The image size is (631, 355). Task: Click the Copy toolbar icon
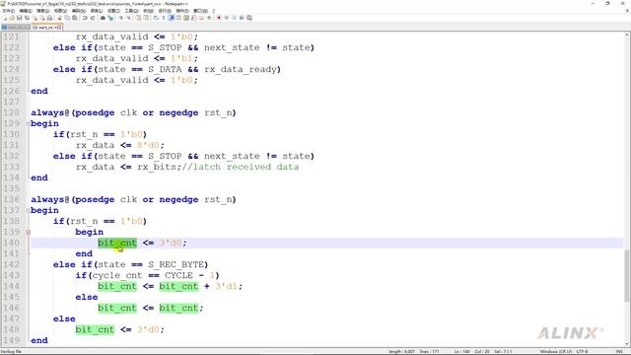pos(67,18)
